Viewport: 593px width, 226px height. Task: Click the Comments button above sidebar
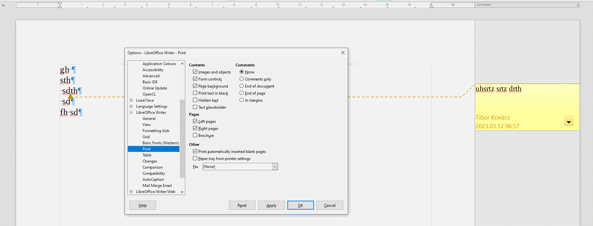(528, 5)
